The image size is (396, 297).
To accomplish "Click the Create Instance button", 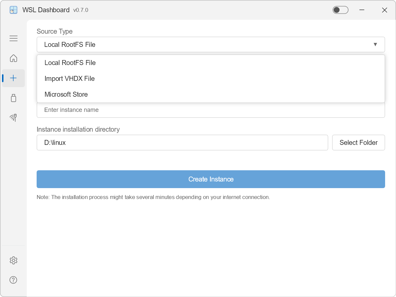I will [211, 179].
